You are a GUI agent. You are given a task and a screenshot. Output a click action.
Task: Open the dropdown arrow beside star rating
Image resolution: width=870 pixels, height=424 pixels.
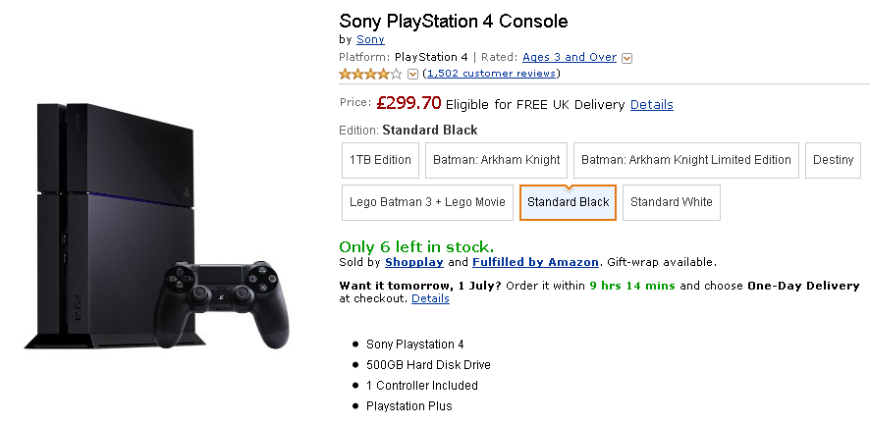pos(412,75)
